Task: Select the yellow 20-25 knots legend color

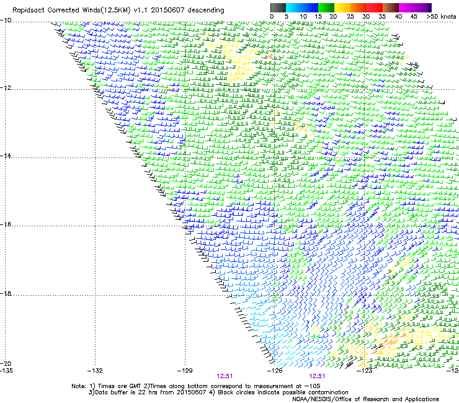Action: pos(342,7)
